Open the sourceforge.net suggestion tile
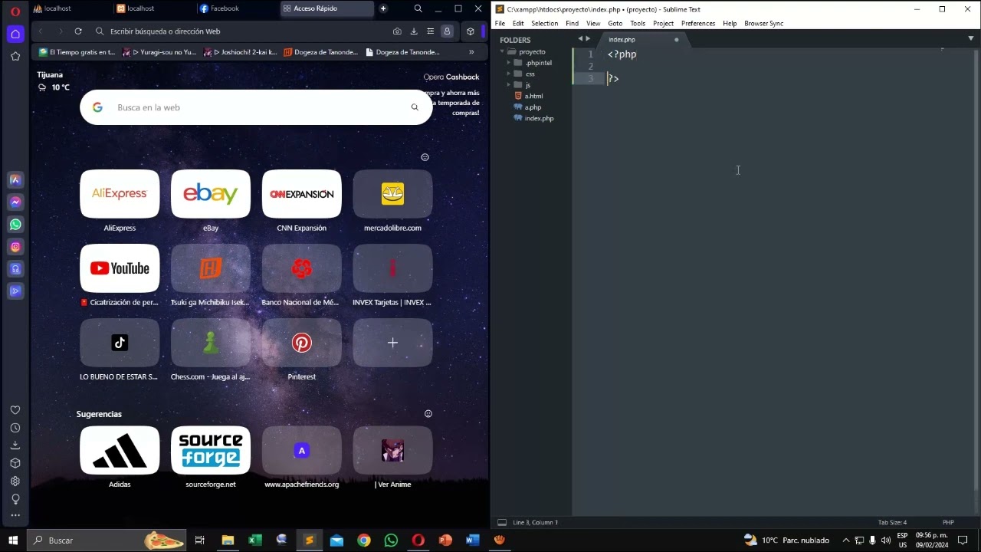The height and width of the screenshot is (552, 981). (x=211, y=450)
